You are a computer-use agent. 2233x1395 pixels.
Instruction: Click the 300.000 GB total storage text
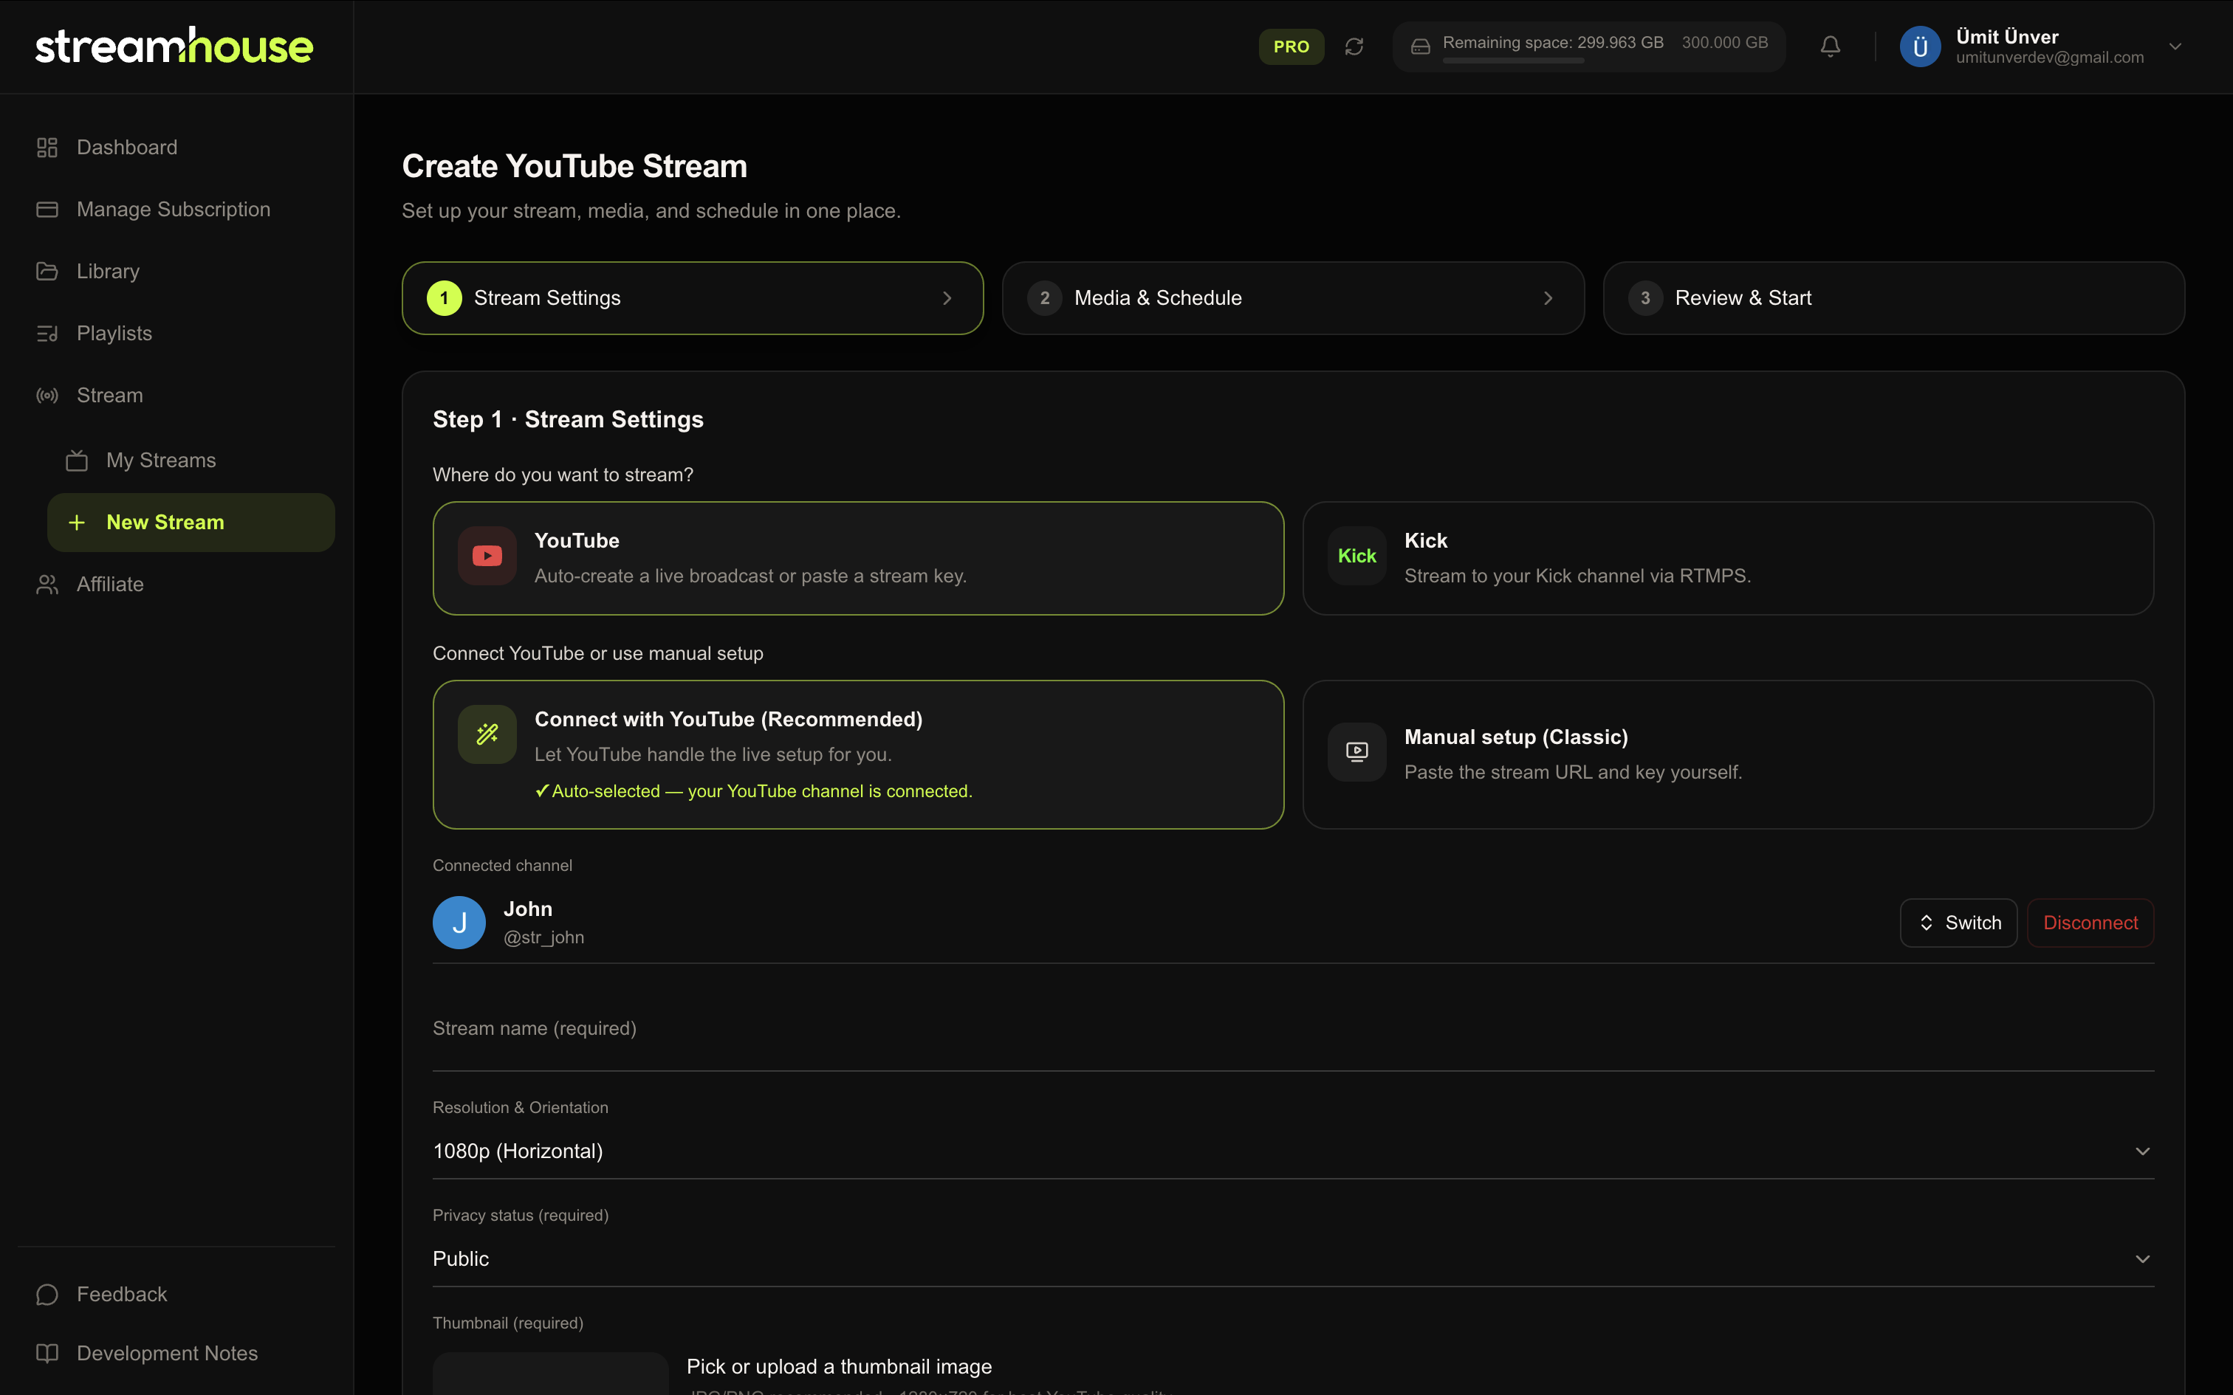pyautogui.click(x=1724, y=43)
